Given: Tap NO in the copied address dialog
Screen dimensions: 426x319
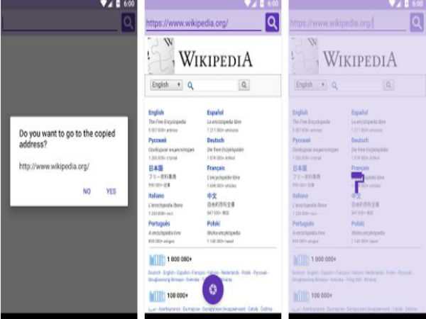Looking at the screenshot, I should 87,191.
